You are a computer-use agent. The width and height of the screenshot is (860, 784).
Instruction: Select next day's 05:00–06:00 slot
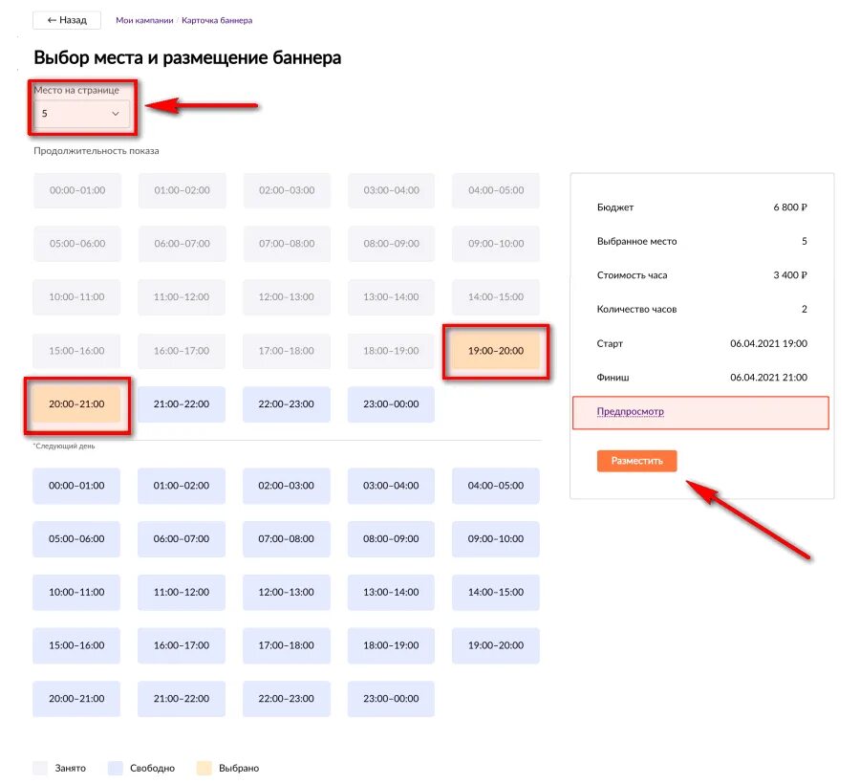coord(76,538)
